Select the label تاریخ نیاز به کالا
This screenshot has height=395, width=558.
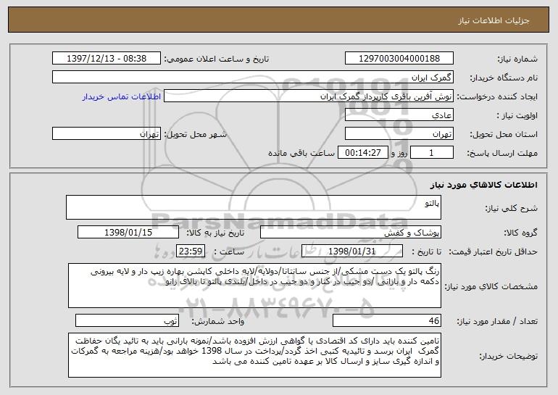click(x=215, y=233)
